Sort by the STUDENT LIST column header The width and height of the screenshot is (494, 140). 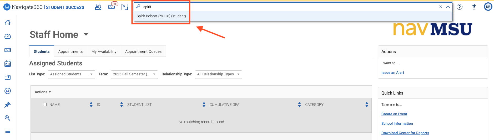[x=139, y=105]
